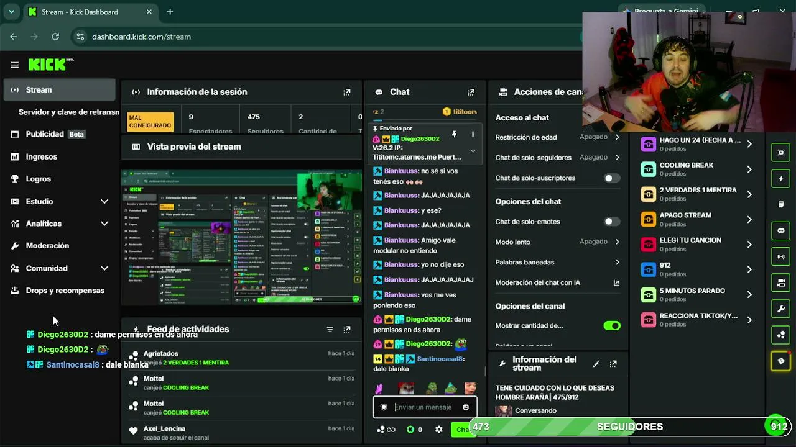
Task: Open a new browser tab
Action: tap(170, 12)
